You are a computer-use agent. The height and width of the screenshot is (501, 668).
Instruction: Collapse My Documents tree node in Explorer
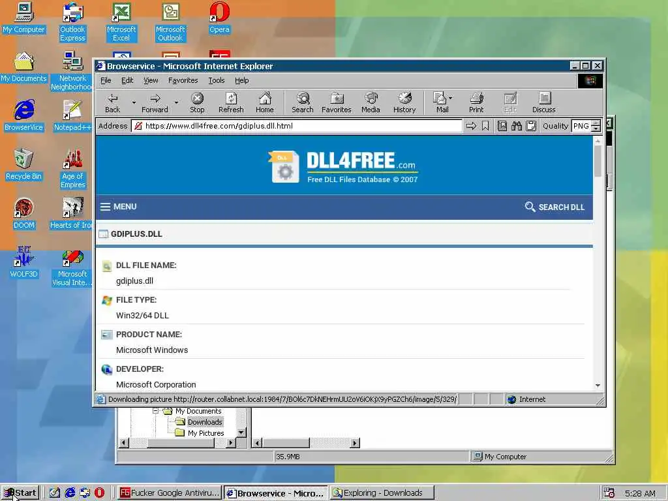(x=155, y=411)
